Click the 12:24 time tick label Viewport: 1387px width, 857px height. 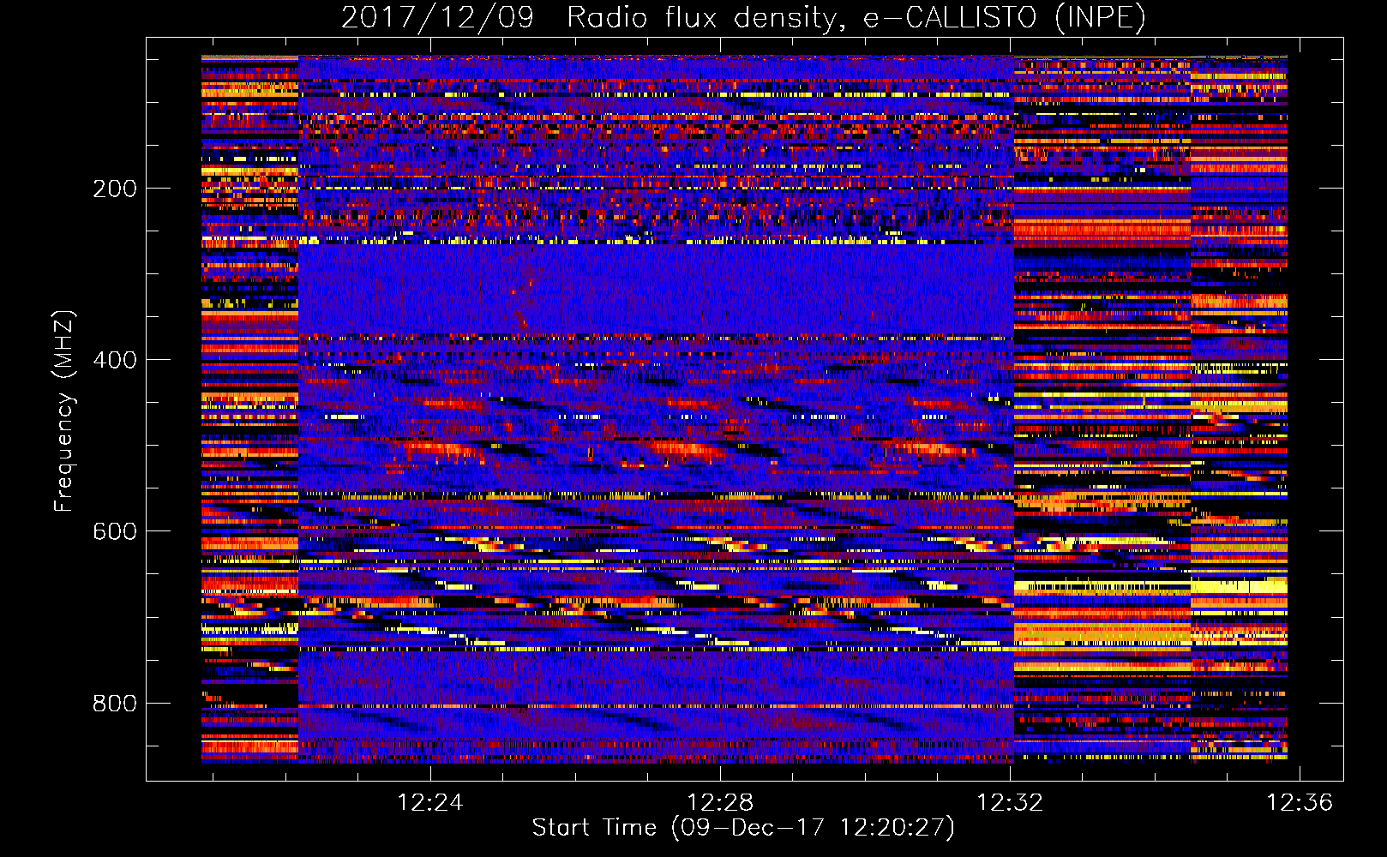(430, 802)
